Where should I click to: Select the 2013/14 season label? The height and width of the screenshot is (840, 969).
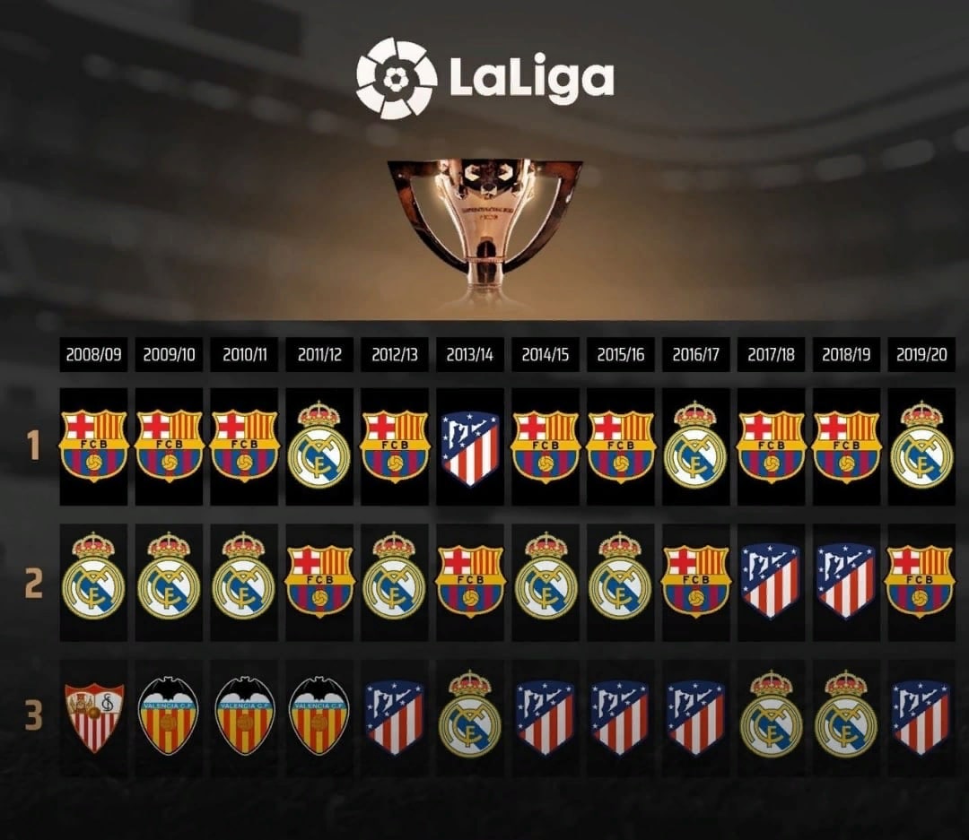pos(469,354)
